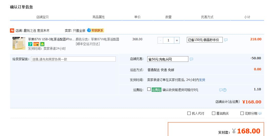Image resolution: width=272 pixels, height=136 pixels.
Task: Click the 数量 column header
Action: 168,17
